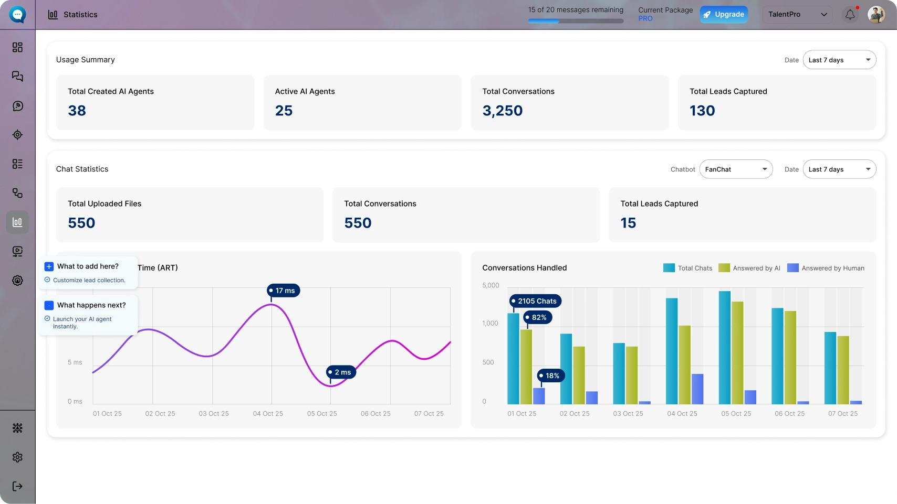Viewport: 897px width, 504px height.
Task: Open the checklist sidebar icon
Action: pyautogui.click(x=17, y=164)
